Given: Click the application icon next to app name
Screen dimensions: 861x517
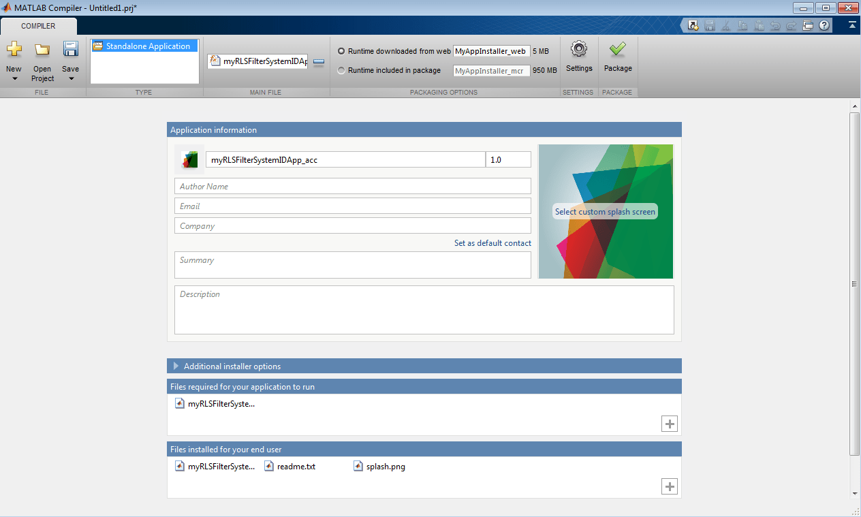Looking at the screenshot, I should pos(189,159).
